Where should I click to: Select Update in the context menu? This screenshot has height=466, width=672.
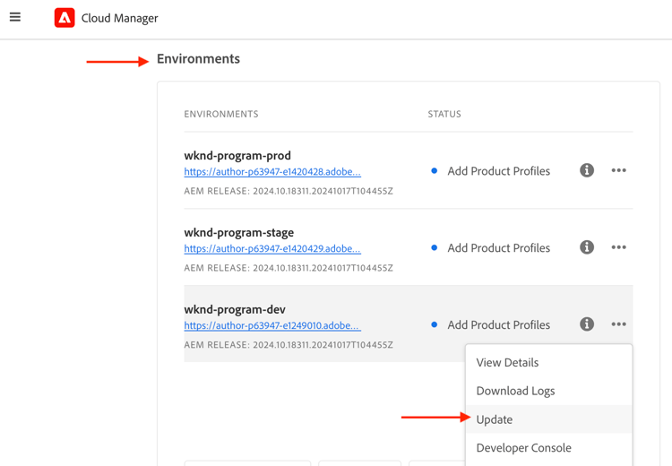495,419
